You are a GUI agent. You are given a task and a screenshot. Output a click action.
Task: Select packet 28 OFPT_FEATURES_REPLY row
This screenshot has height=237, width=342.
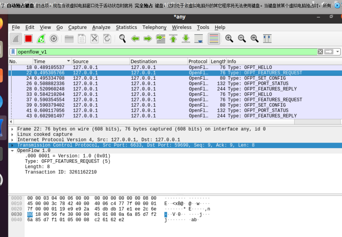175,89
